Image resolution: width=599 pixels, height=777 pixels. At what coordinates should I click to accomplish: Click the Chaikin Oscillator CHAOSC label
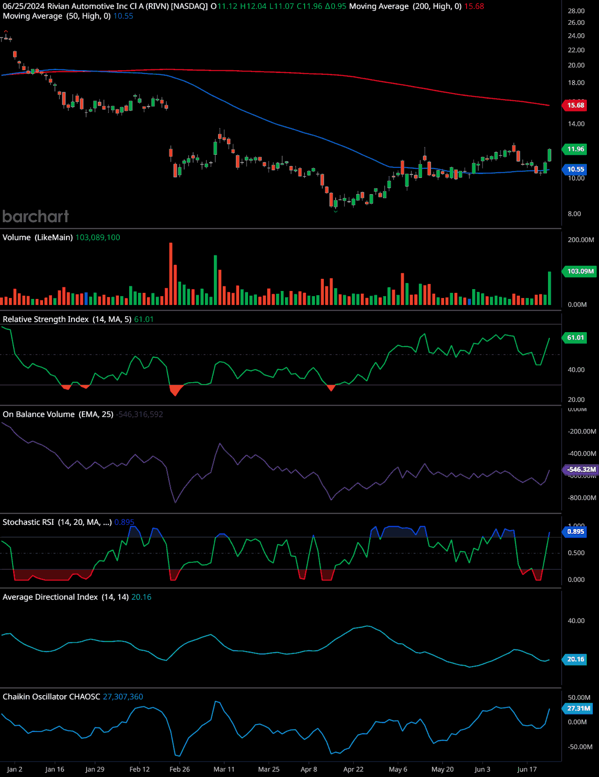pyautogui.click(x=51, y=697)
